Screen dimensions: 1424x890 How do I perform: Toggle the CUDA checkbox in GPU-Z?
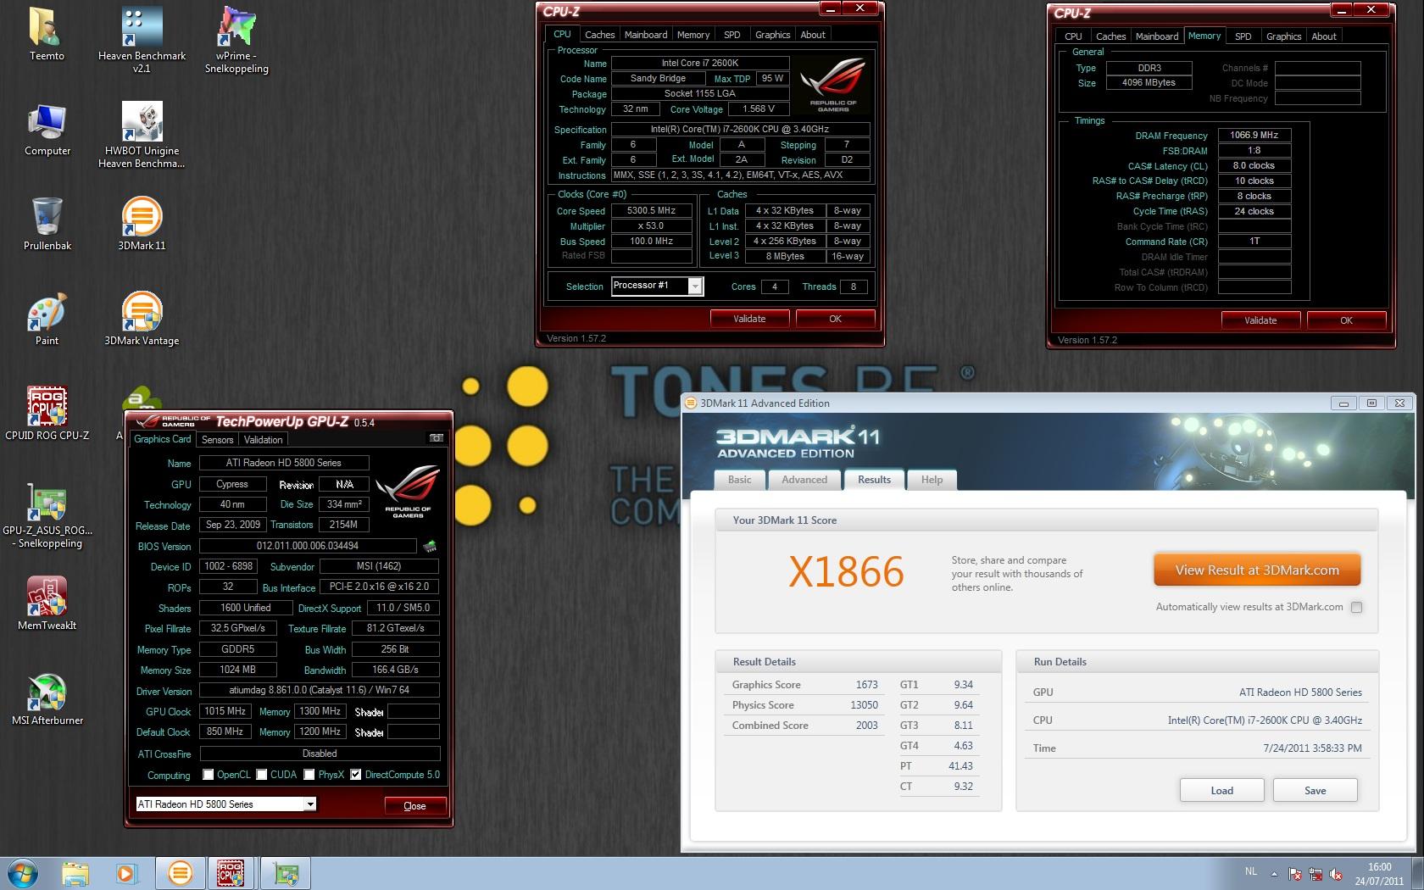pos(262,775)
